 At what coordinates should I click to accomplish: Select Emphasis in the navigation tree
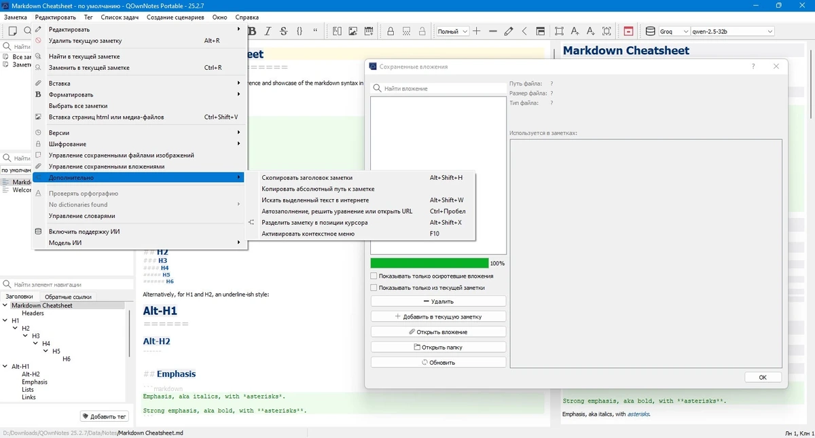35,382
